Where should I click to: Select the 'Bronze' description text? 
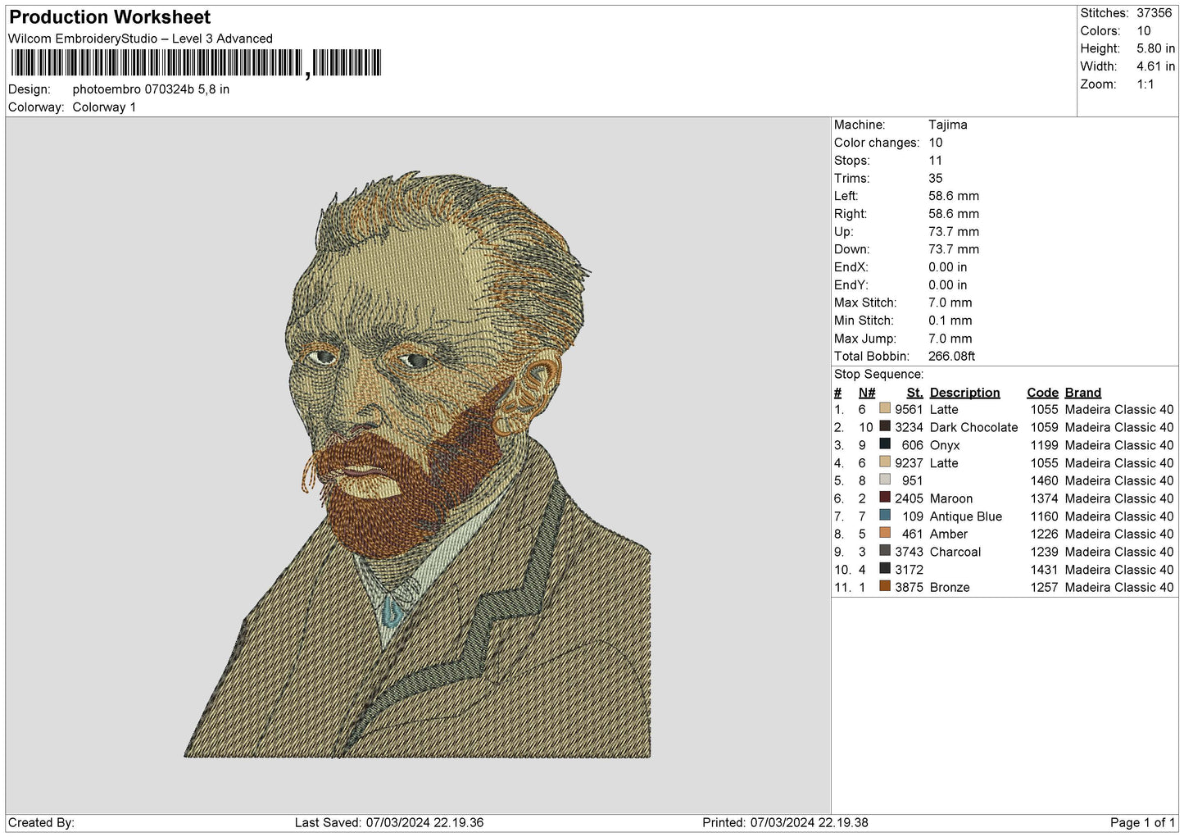click(x=950, y=588)
